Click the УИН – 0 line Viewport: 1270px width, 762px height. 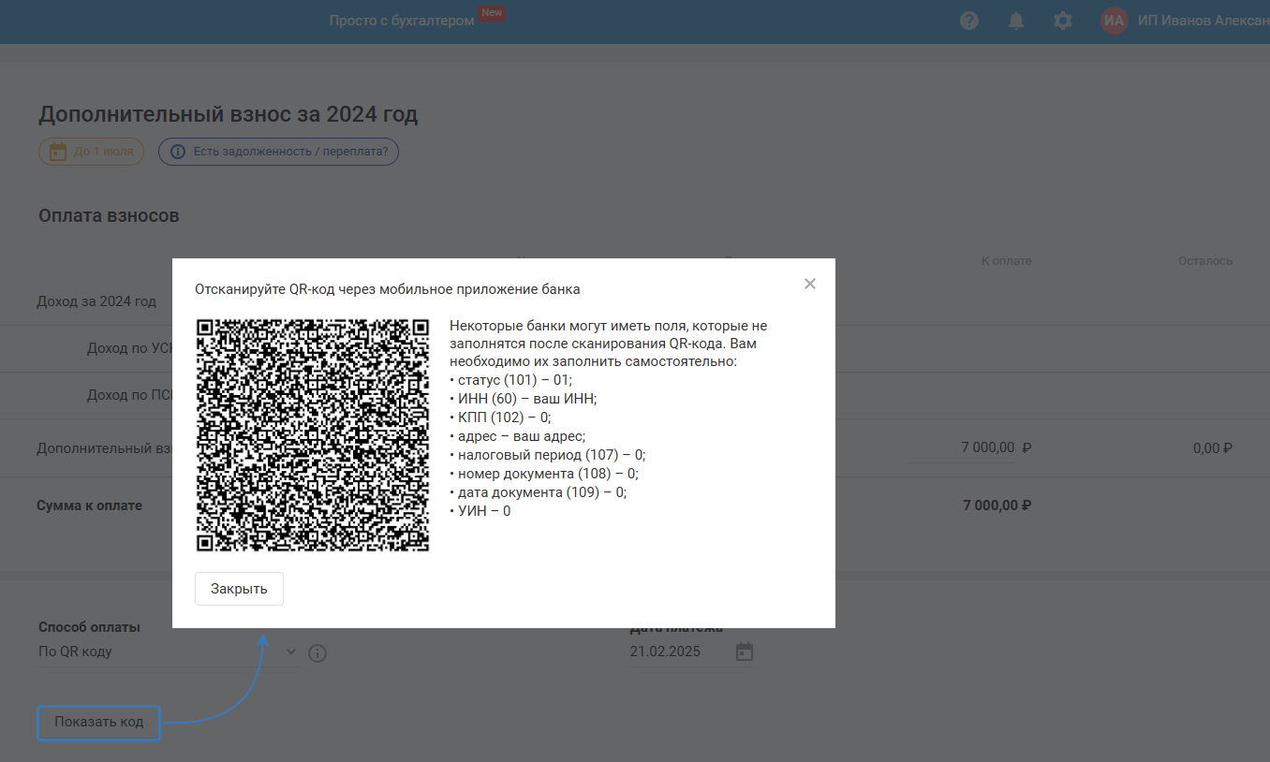(480, 511)
